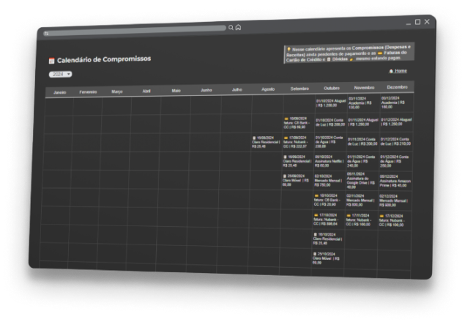Open the 01/10/2024 Aluguel entry
The height and width of the screenshot is (322, 465).
[329, 104]
